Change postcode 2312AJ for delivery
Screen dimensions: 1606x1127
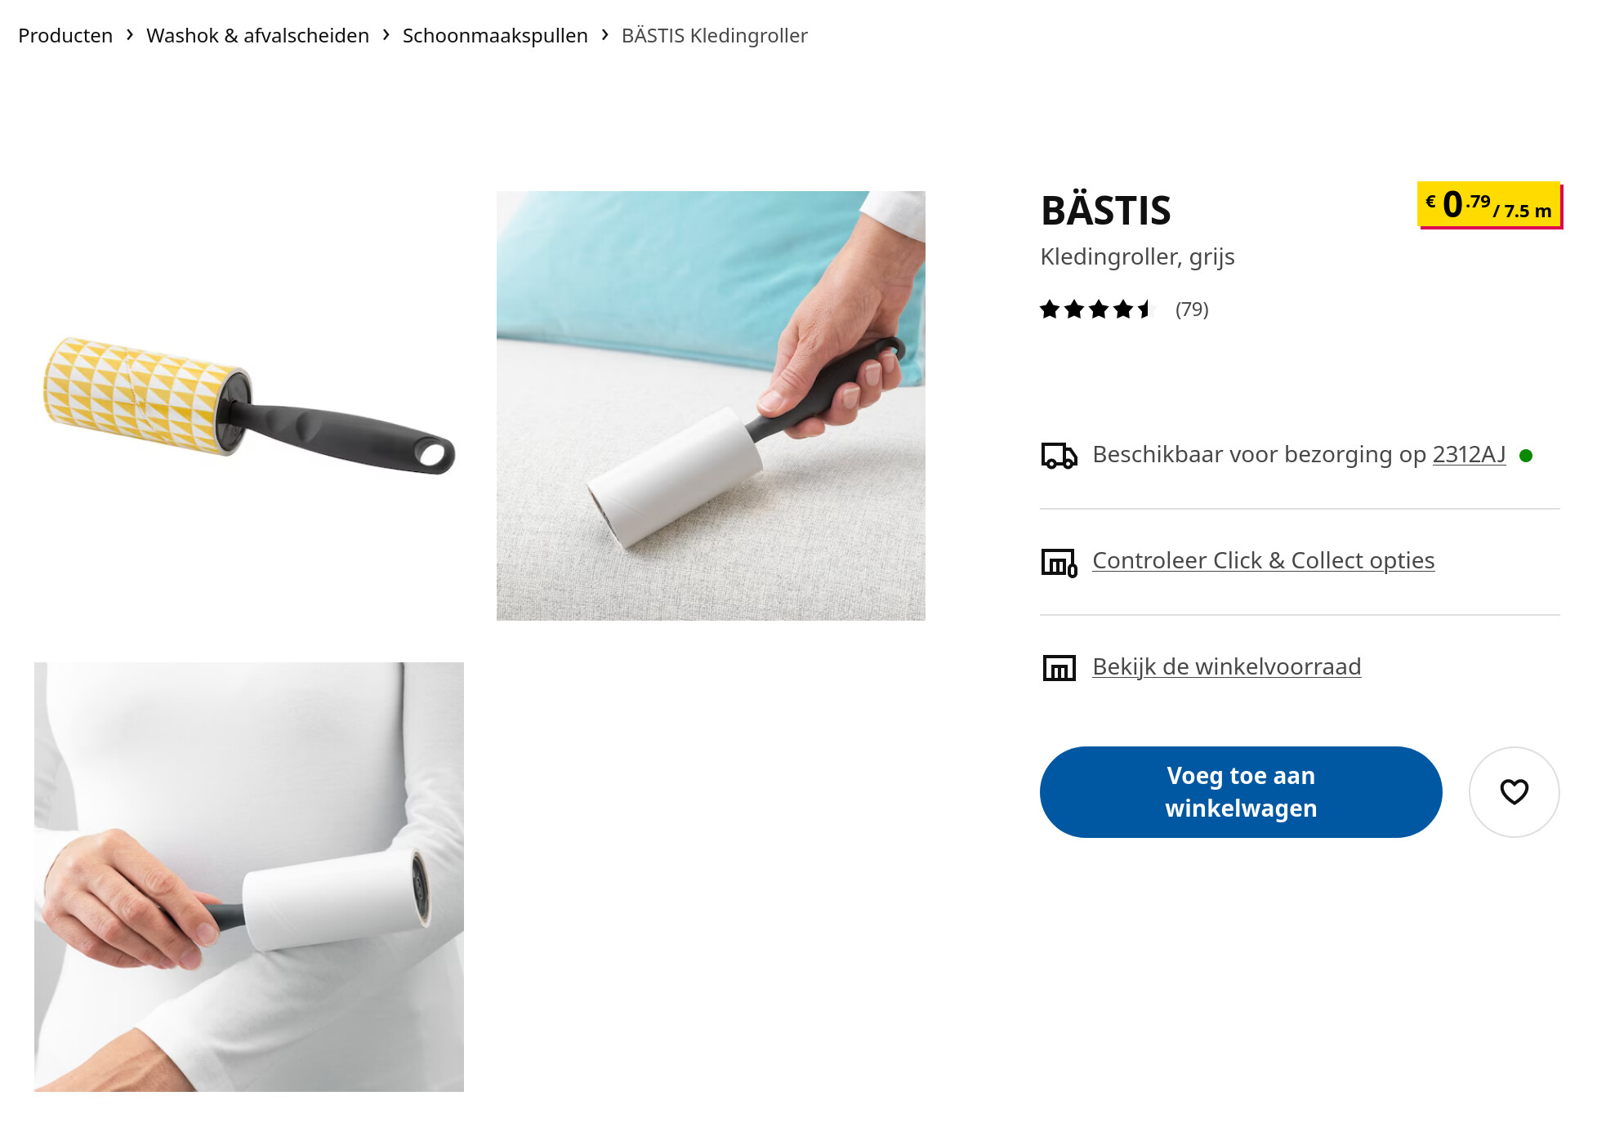pos(1469,454)
